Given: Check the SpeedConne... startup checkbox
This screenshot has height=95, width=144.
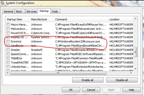Looking at the screenshot, I should [x=8, y=54].
